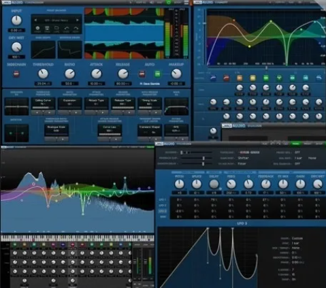Click the Threshold knob
The image size is (326, 288).
(43, 74)
